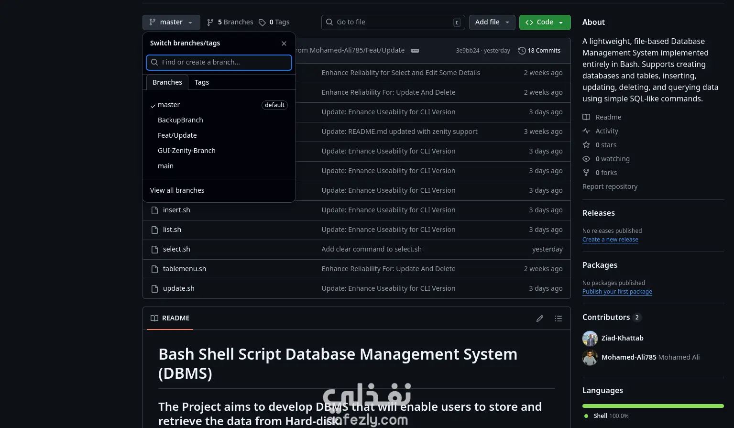Click the green Shell language bar
The width and height of the screenshot is (734, 428).
(x=653, y=406)
